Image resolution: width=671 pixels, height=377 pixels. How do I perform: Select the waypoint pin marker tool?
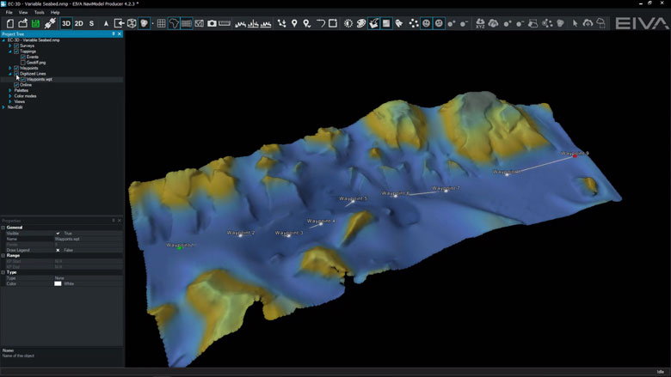(x=294, y=23)
